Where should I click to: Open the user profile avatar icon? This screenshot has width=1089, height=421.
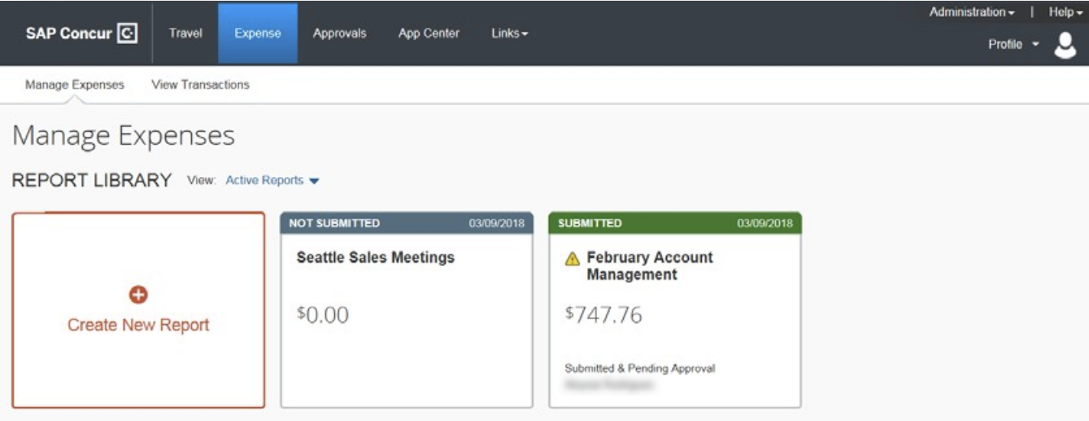point(1065,46)
